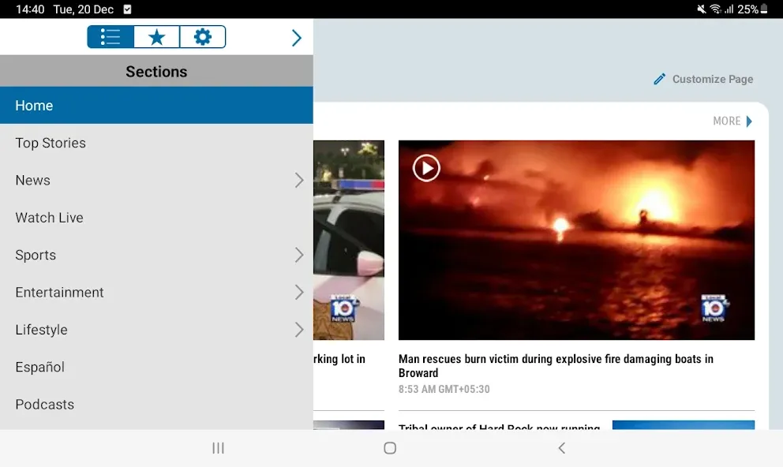This screenshot has width=783, height=467.
Task: Open the man rescues burn victim headline
Action: click(556, 366)
